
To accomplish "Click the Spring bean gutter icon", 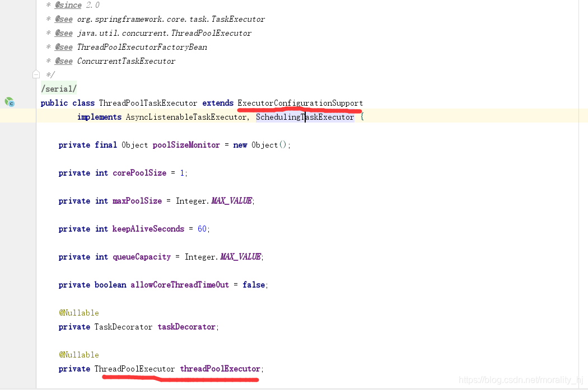I will [x=10, y=102].
